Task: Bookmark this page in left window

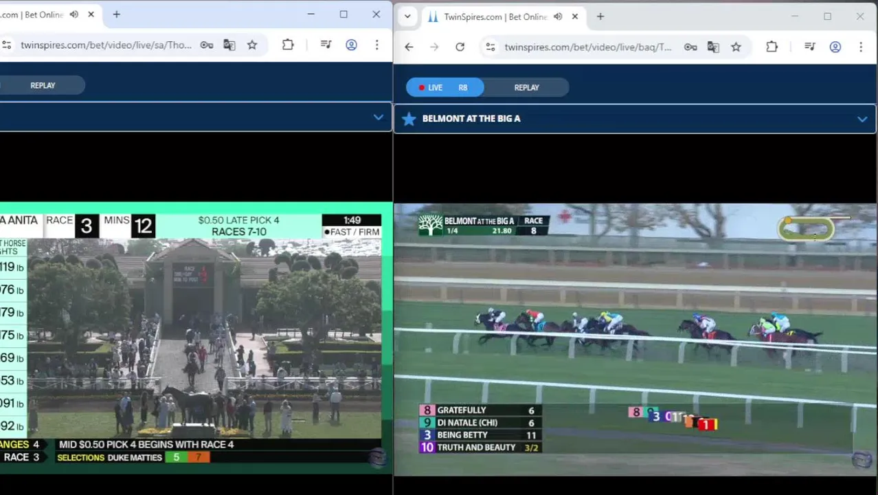Action: [x=252, y=45]
